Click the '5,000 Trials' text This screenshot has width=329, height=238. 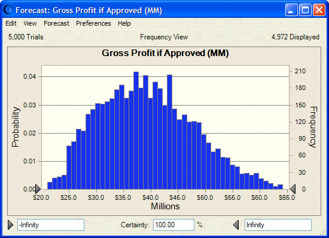26,37
